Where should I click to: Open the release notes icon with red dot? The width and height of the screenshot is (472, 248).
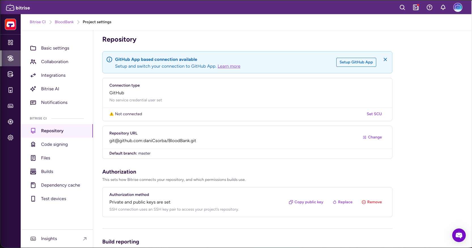click(416, 8)
